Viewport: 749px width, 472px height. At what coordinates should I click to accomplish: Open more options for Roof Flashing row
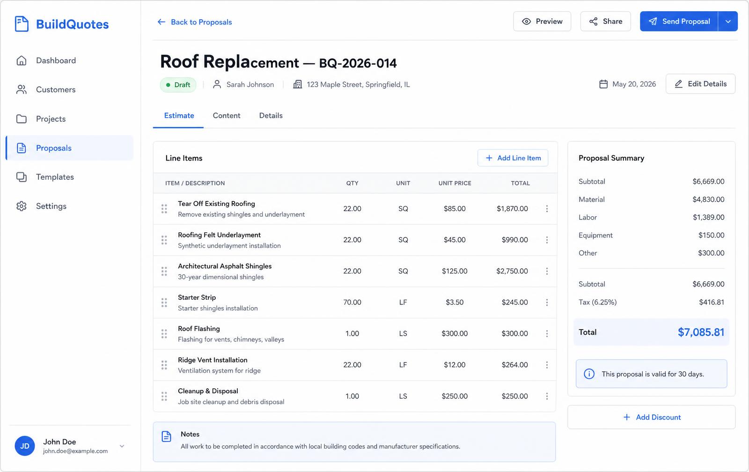pyautogui.click(x=547, y=334)
